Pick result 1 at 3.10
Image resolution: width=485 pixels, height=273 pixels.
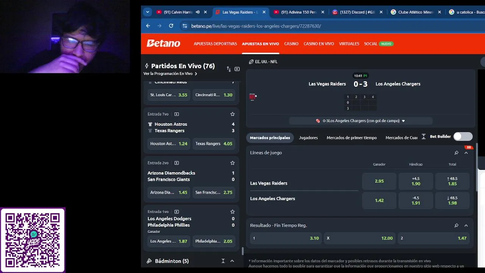286,238
